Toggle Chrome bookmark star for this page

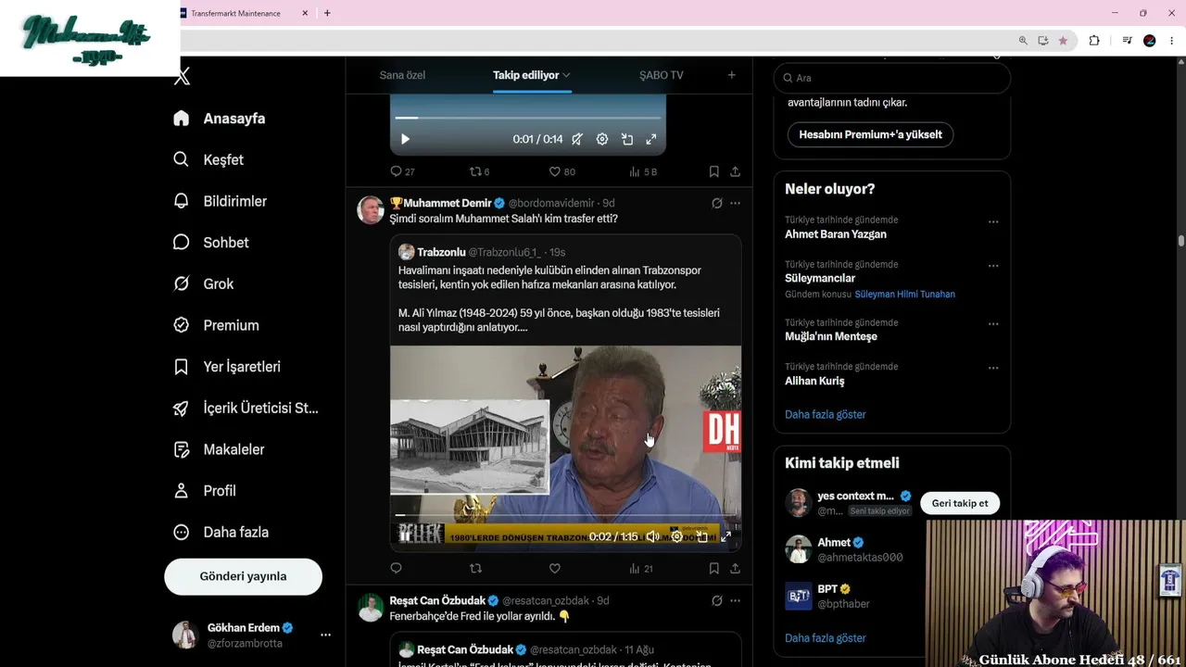[x=1063, y=41]
